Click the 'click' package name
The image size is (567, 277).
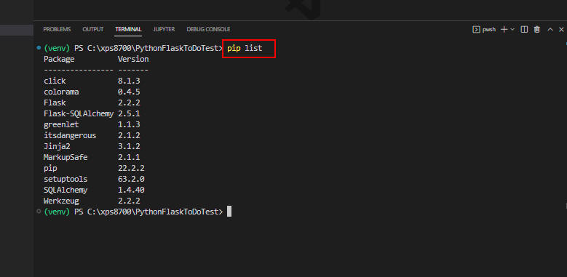tap(55, 81)
